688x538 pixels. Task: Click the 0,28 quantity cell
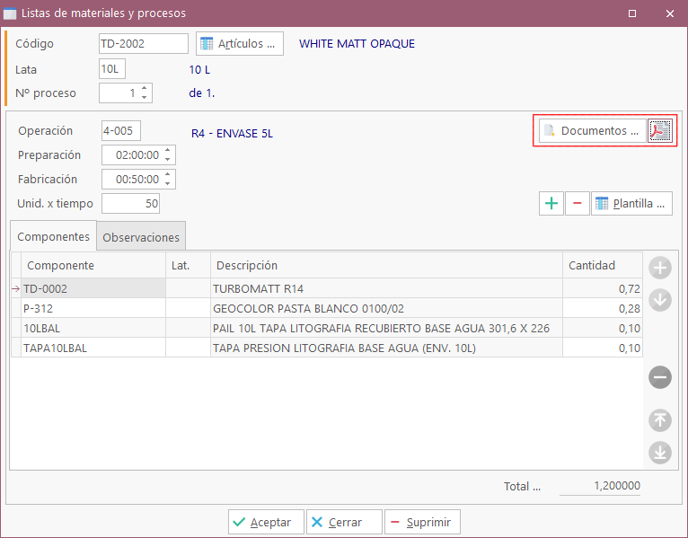point(603,308)
